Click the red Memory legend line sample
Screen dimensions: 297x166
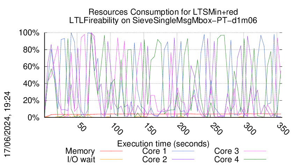(x=111, y=151)
